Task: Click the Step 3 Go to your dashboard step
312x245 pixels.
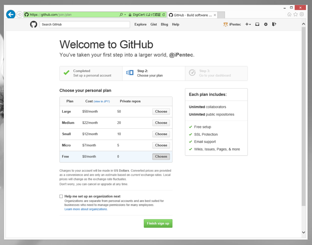Action: click(216, 73)
